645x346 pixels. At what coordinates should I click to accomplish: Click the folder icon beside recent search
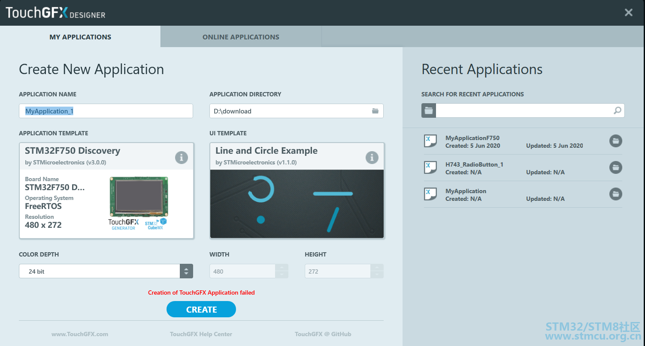[x=429, y=110]
